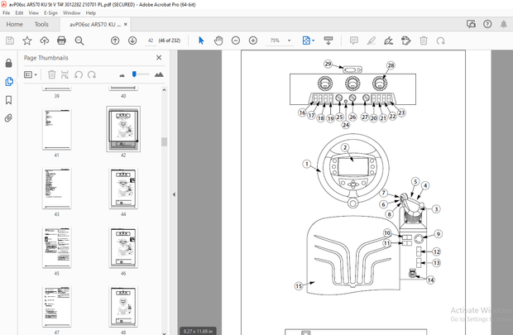Delete selected thumbnail pages trash icon

(51, 74)
